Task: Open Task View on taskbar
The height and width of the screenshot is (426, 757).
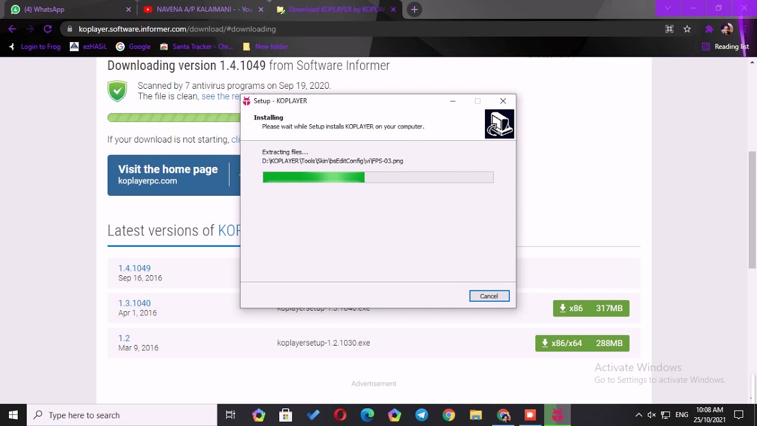Action: click(x=231, y=415)
